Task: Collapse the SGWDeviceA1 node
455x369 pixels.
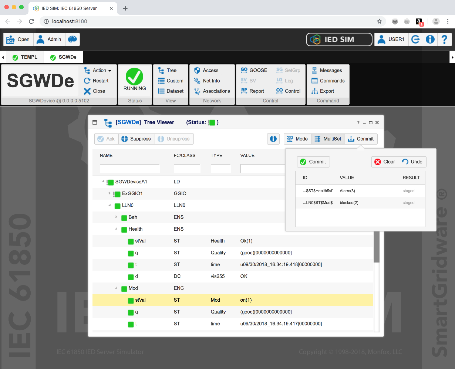Action: click(102, 182)
